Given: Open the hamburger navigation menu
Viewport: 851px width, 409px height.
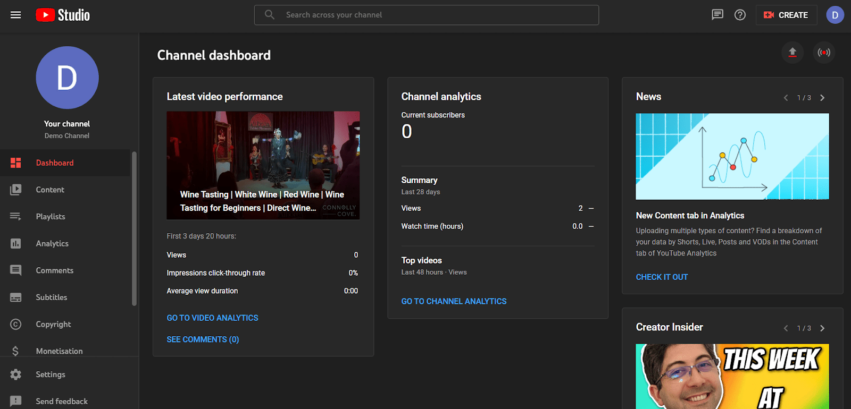Looking at the screenshot, I should [x=16, y=15].
